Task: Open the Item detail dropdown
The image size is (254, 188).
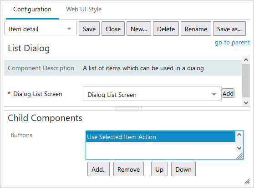Action: click(x=41, y=29)
